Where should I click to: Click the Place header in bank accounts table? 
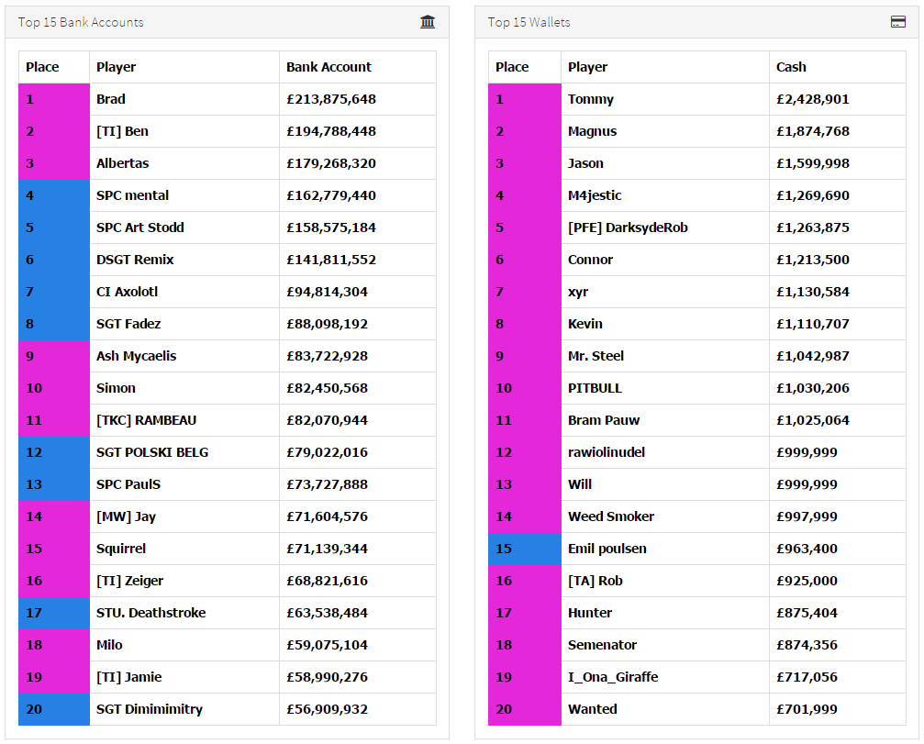coord(42,67)
